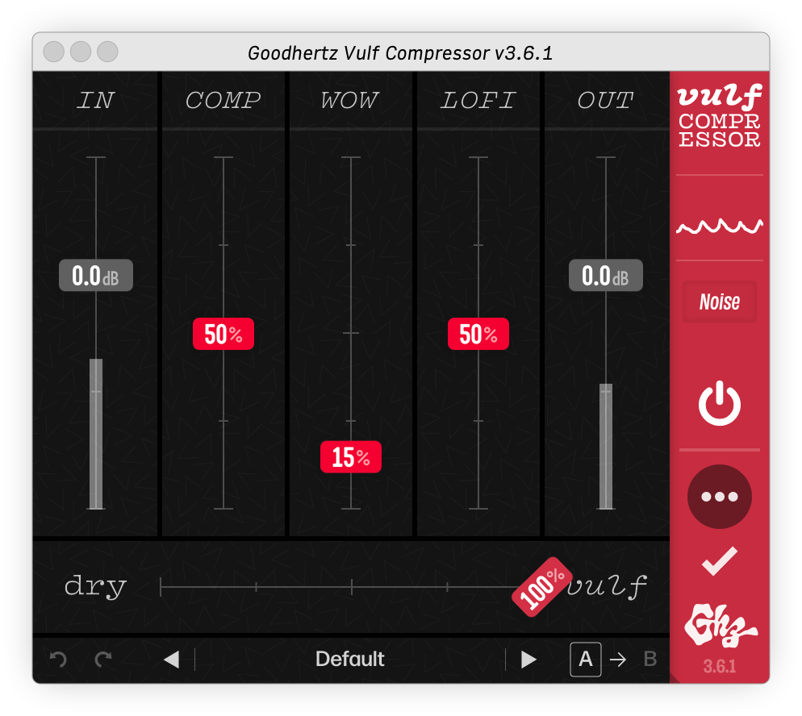Copy A to B with arrow icon
The width and height of the screenshot is (802, 716).
point(618,660)
